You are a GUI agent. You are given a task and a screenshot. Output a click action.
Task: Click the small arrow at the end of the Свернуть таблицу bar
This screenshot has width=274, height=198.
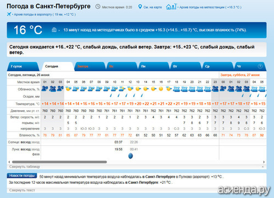[263, 167]
